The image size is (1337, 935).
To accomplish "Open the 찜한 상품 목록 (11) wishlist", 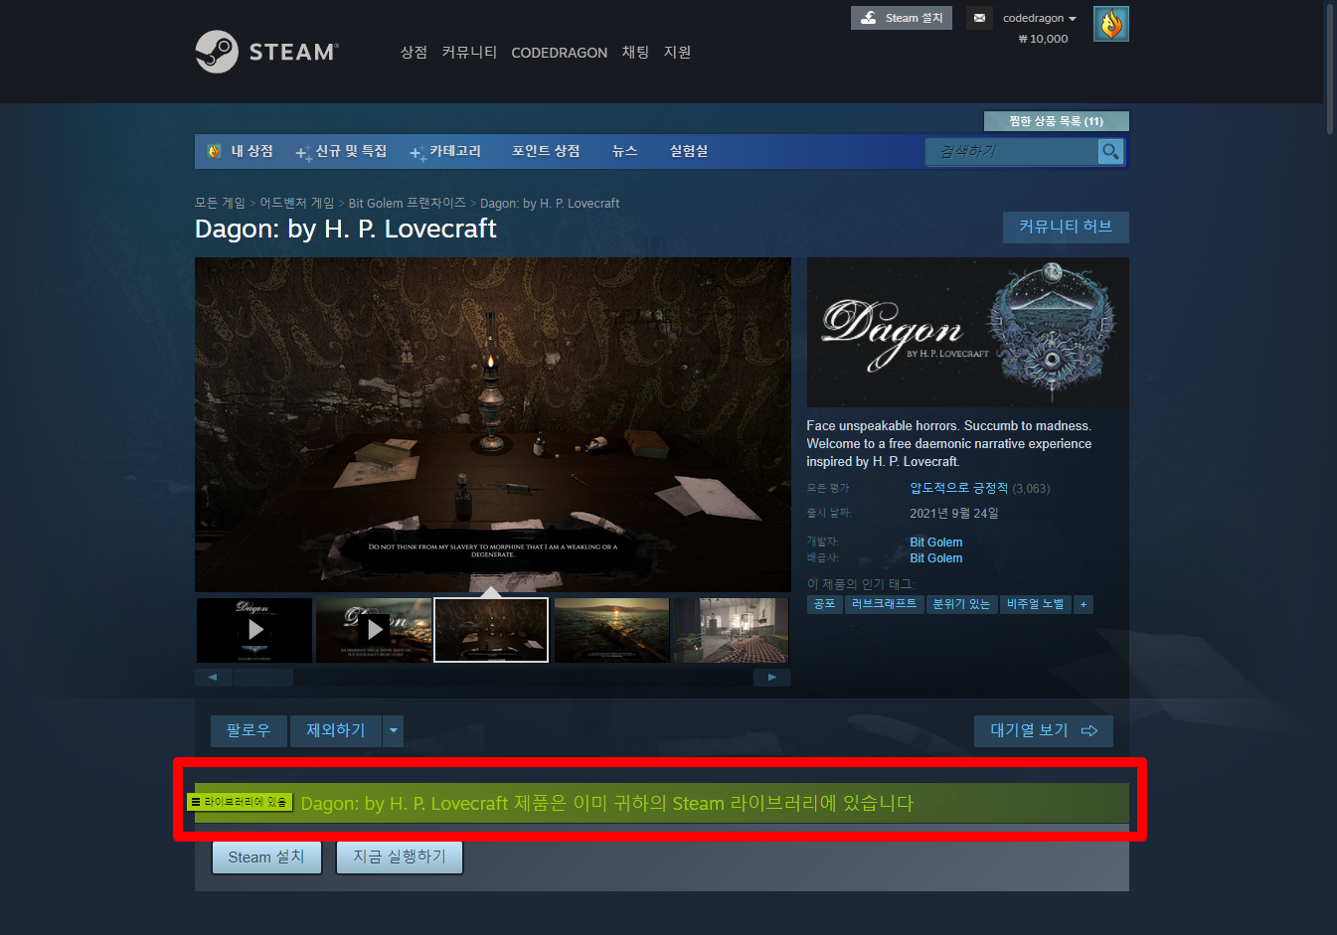I will tap(1056, 121).
